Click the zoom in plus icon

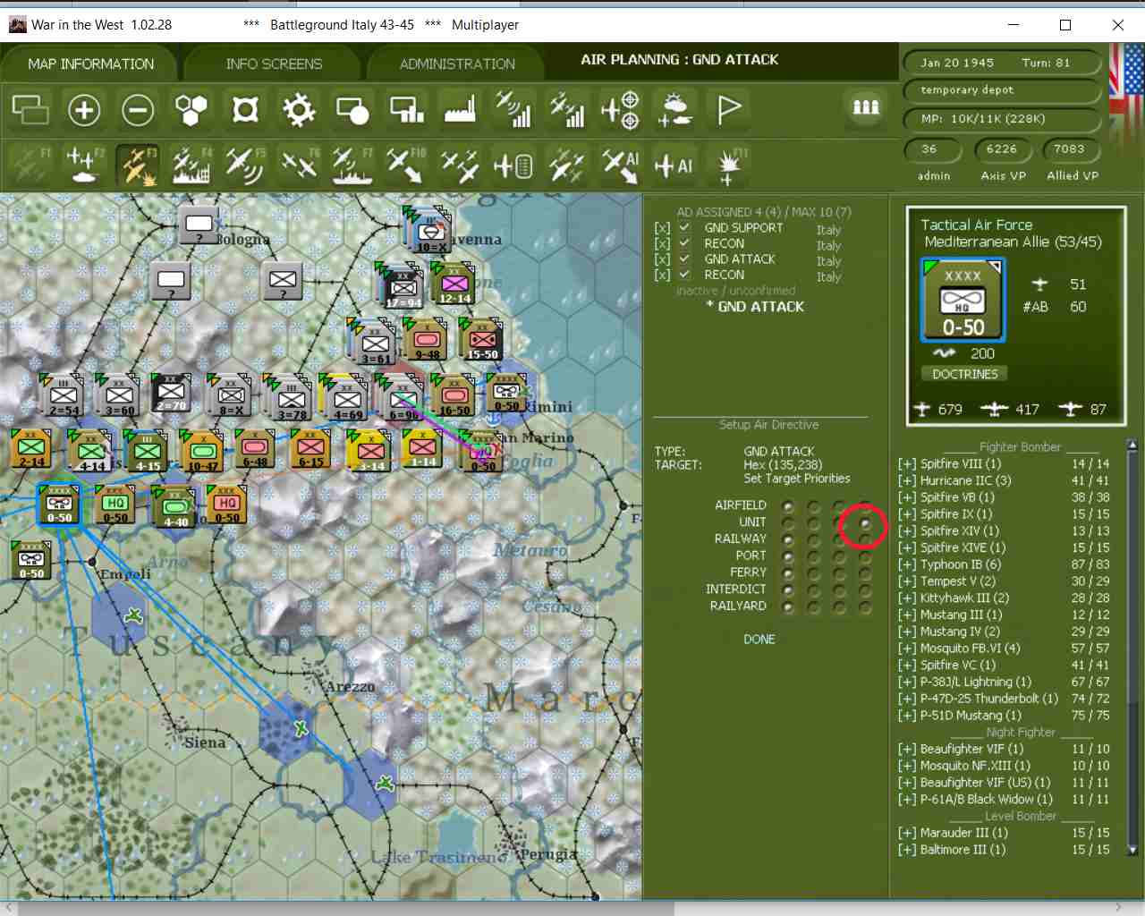pos(84,110)
